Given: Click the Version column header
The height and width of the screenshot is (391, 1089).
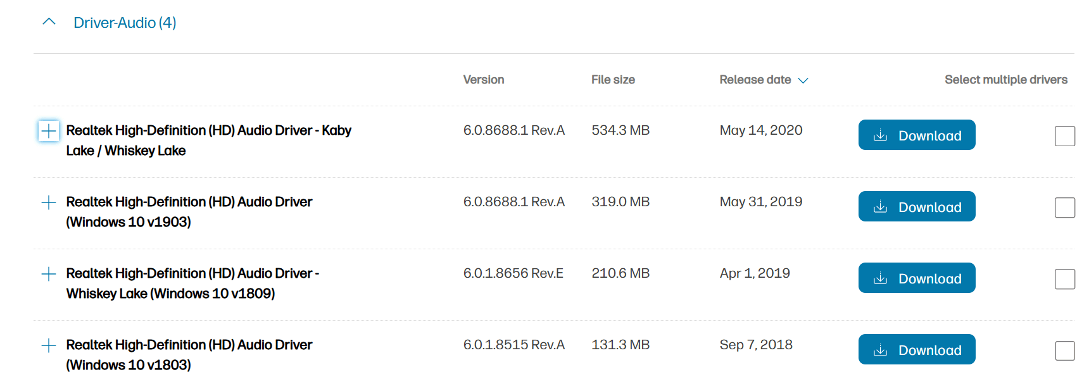Looking at the screenshot, I should coord(483,80).
